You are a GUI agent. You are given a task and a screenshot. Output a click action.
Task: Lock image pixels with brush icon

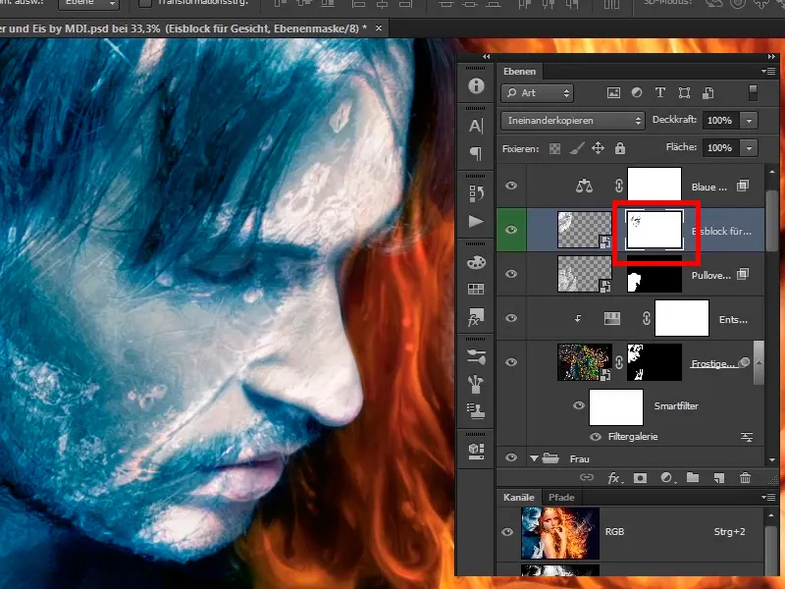coord(577,148)
